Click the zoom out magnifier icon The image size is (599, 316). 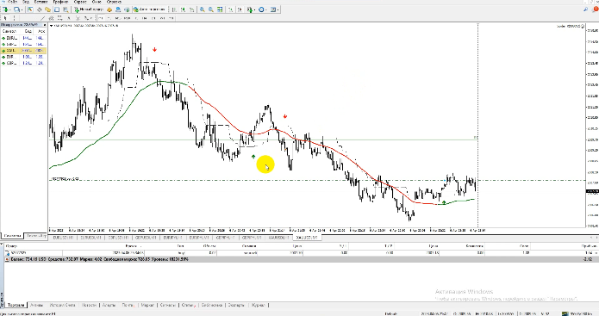211,9
